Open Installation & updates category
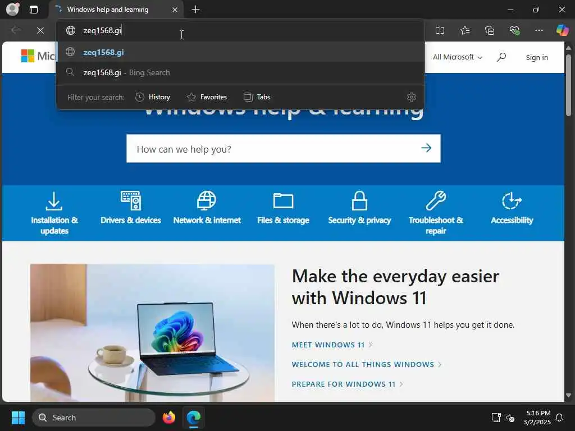 (54, 213)
